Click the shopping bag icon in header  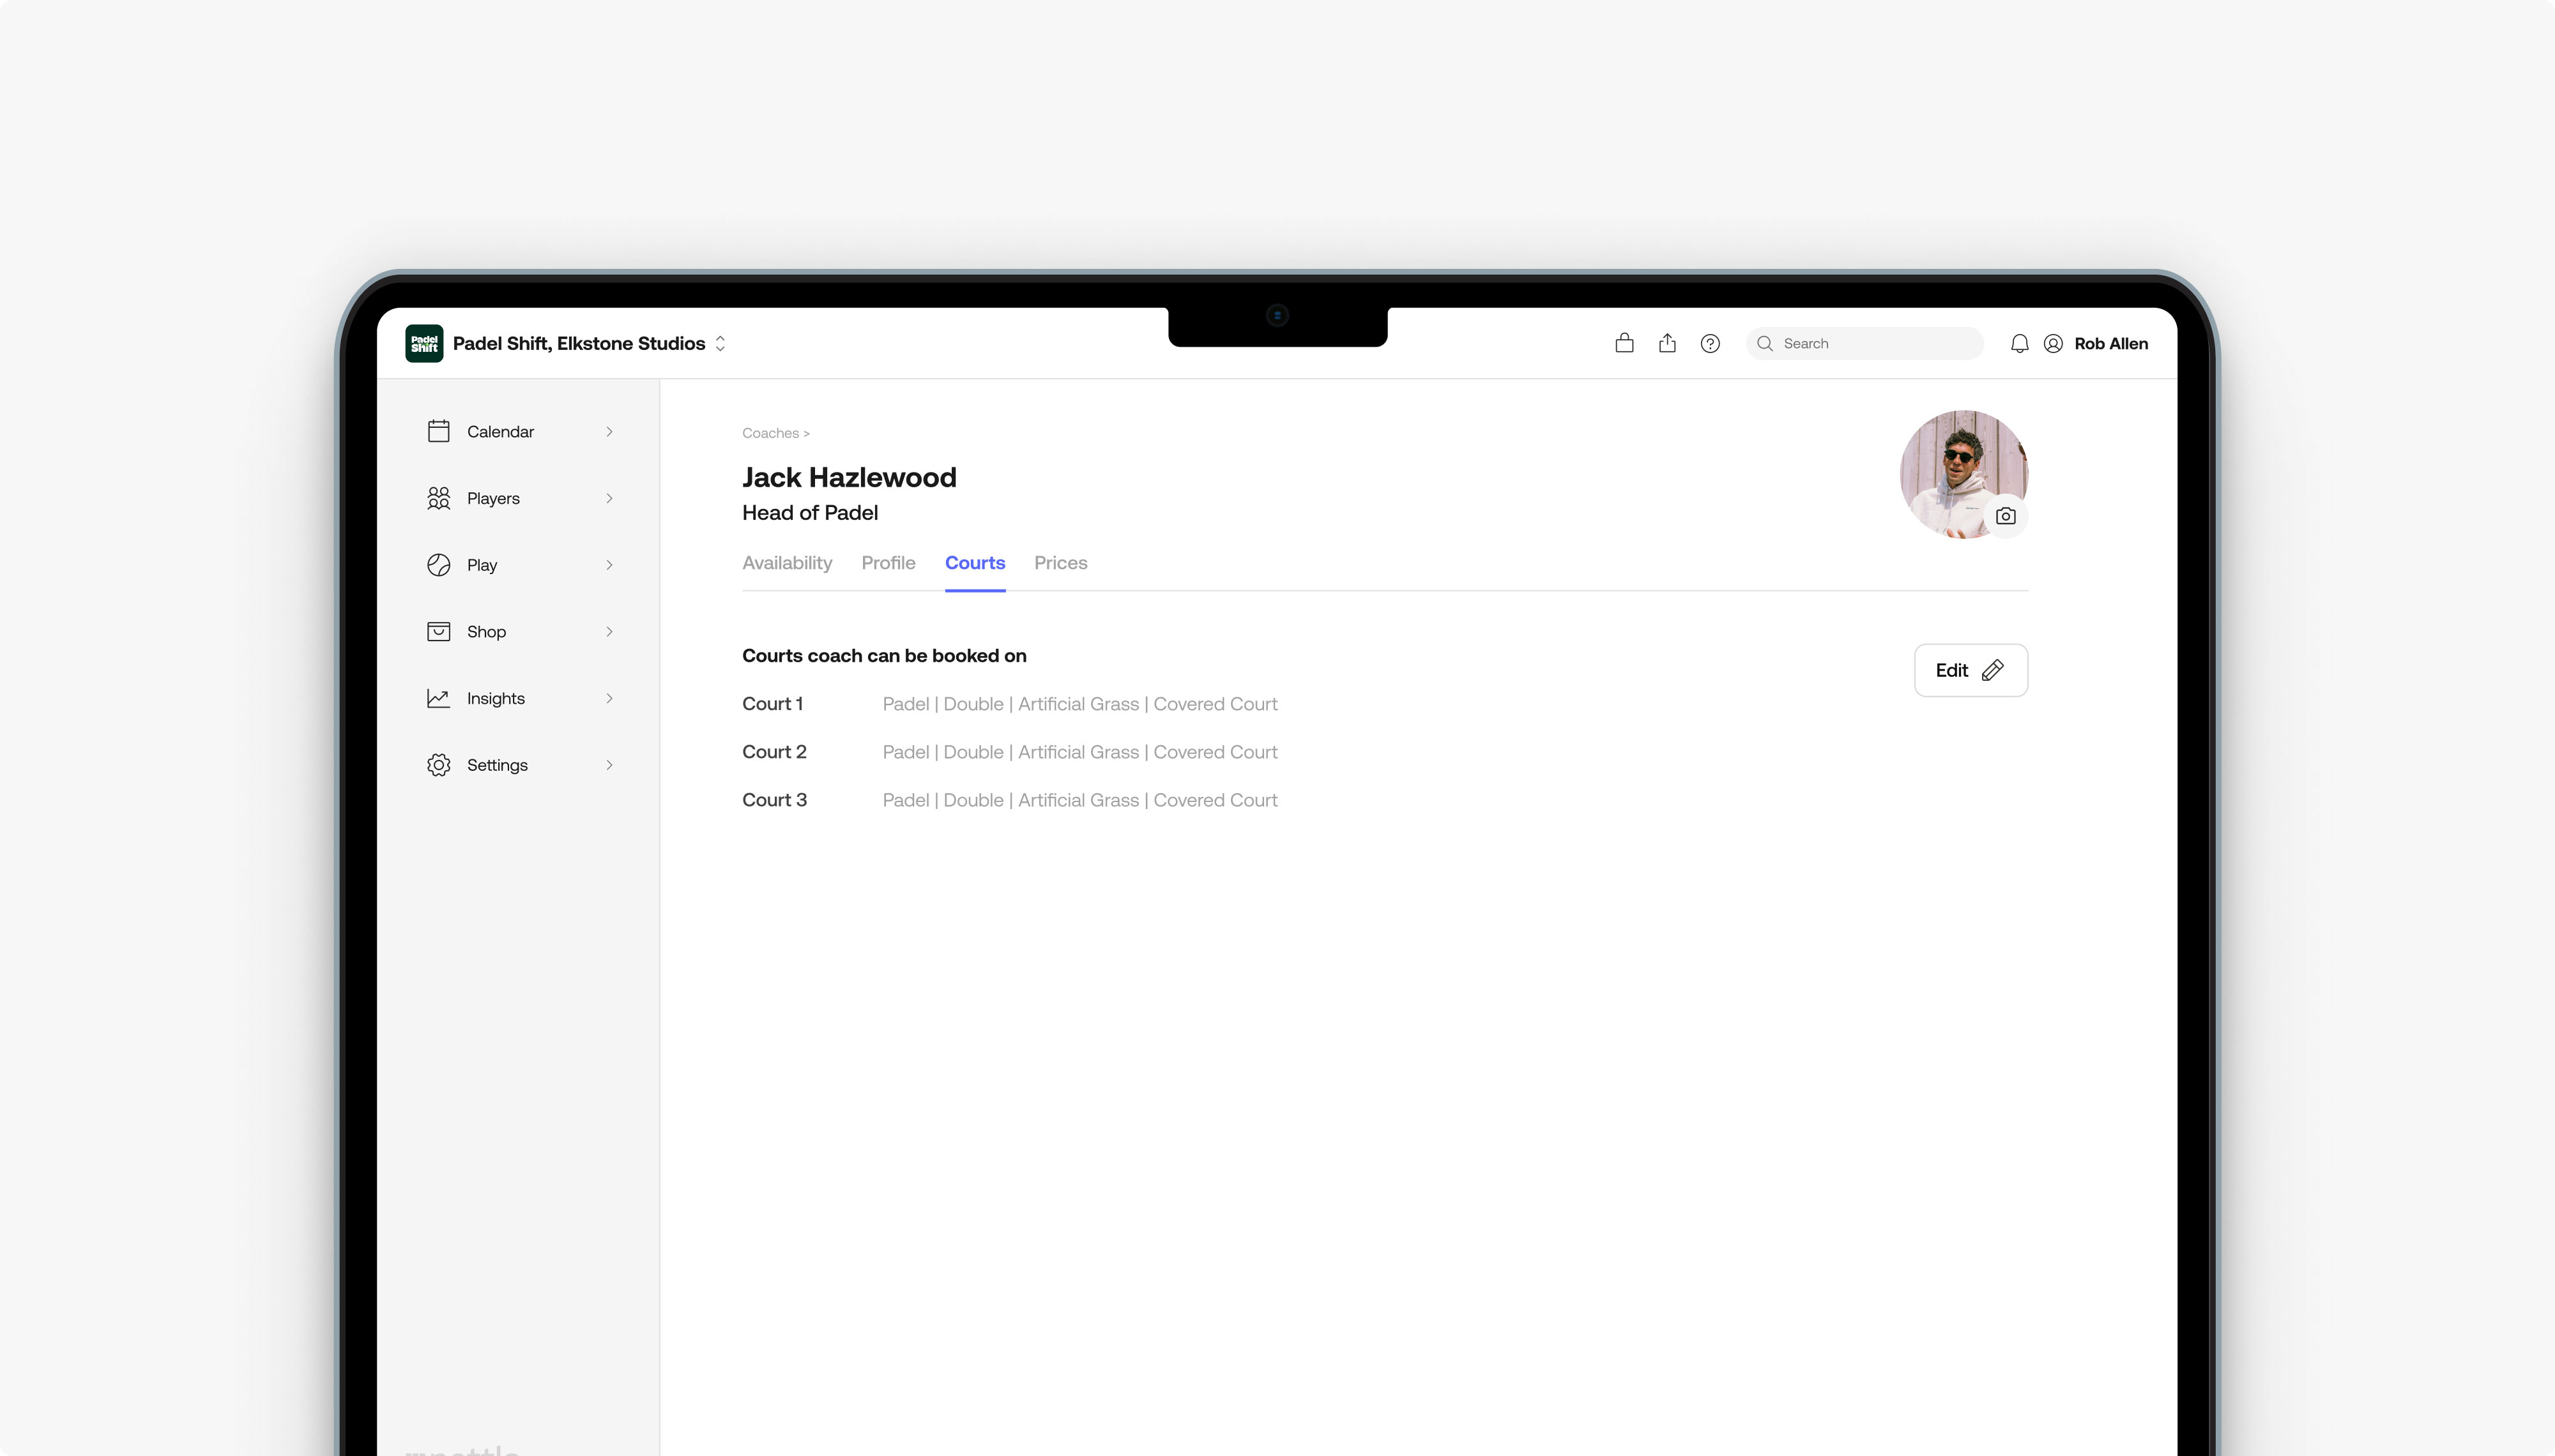1624,343
